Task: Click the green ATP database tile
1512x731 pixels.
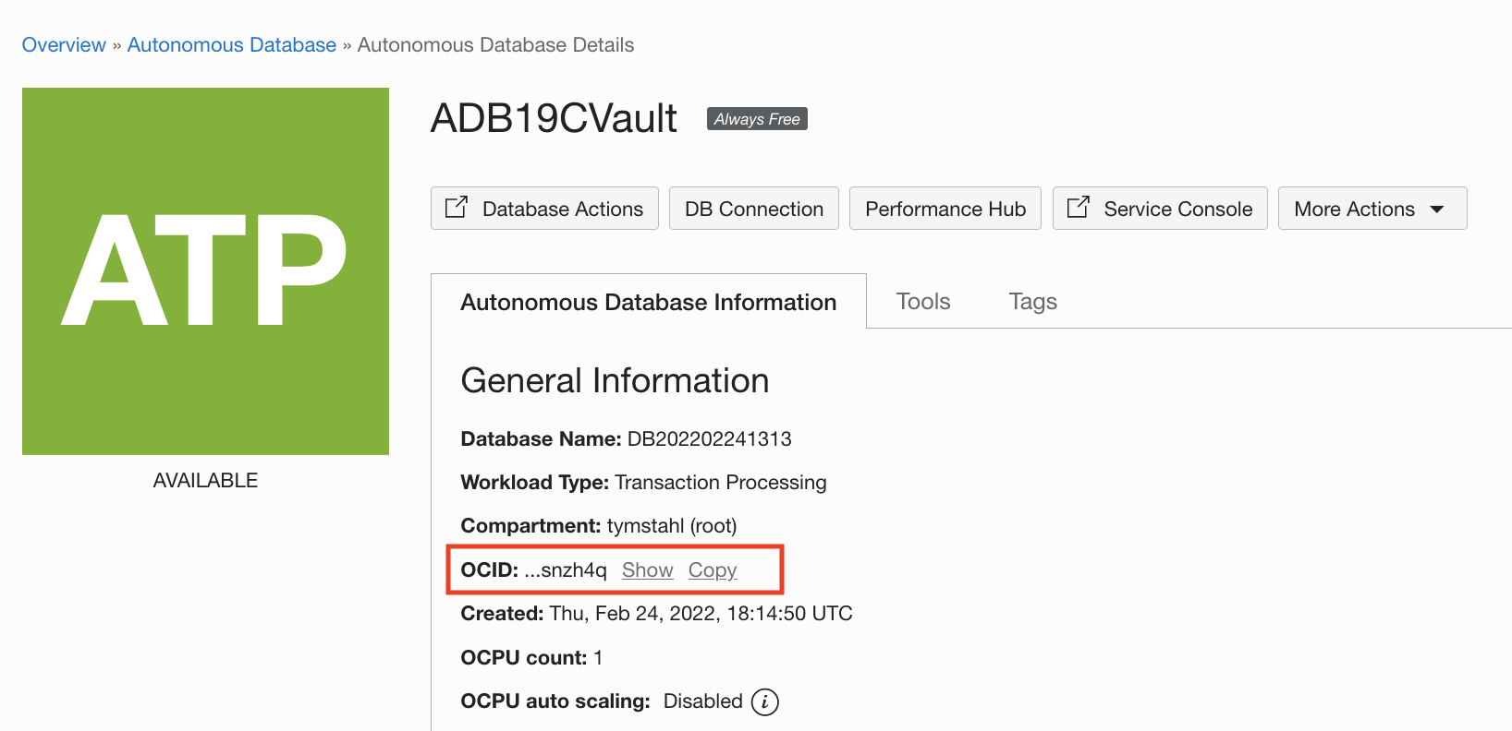Action: pyautogui.click(x=205, y=270)
